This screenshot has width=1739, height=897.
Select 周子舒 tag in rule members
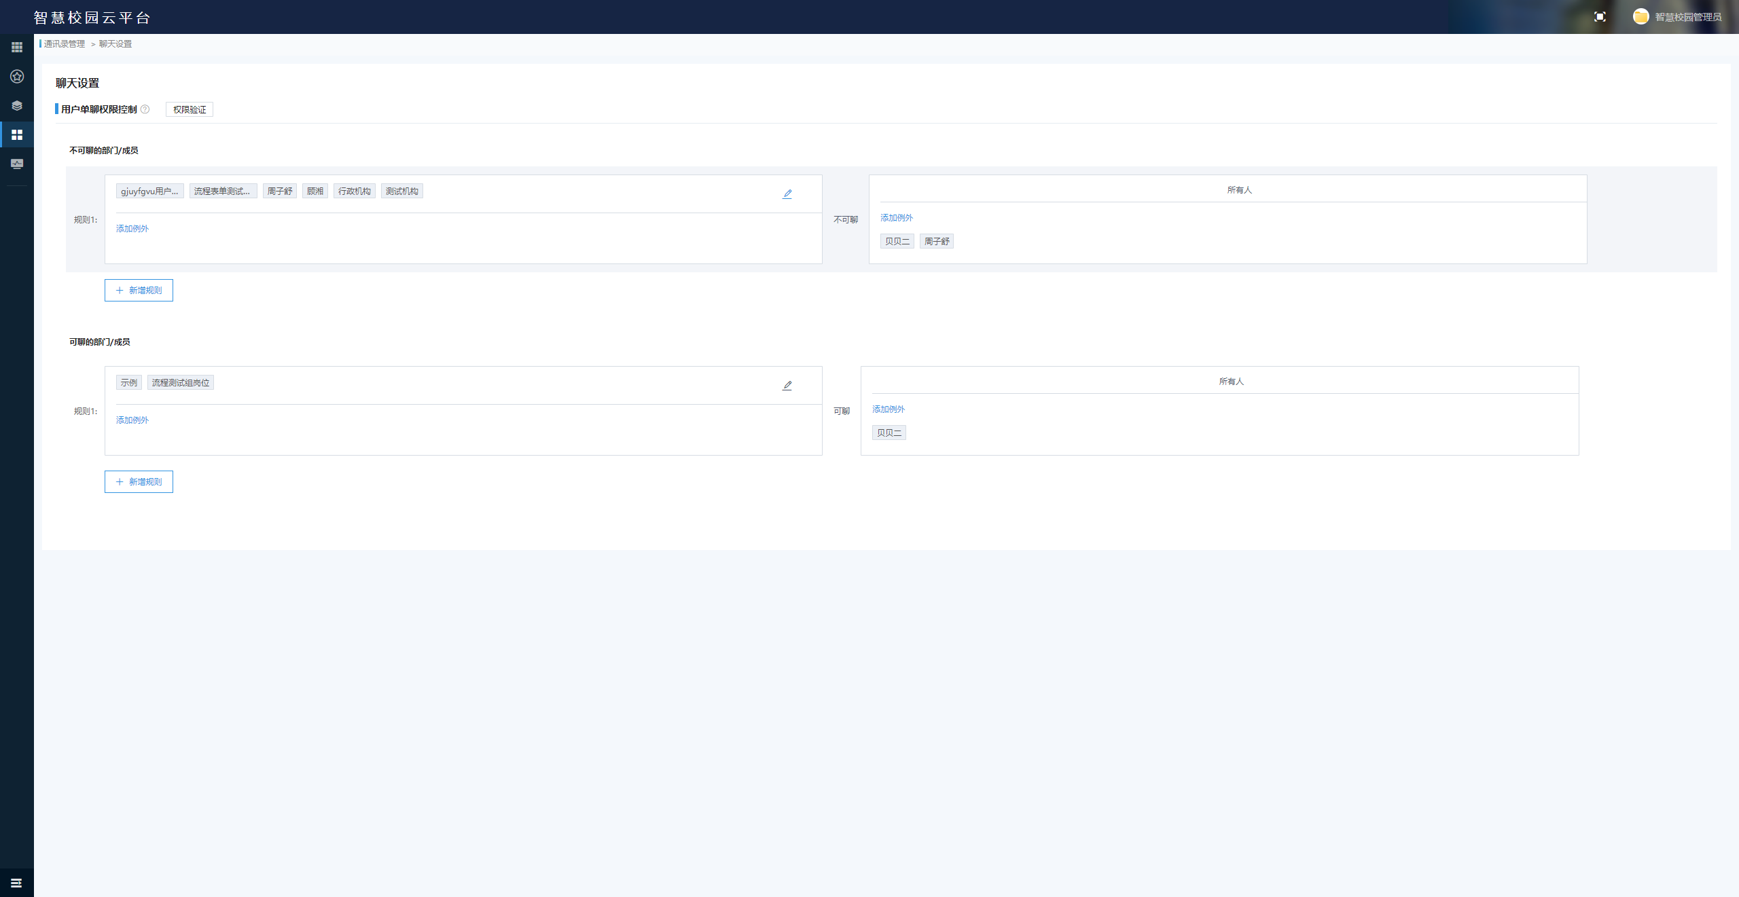tap(280, 191)
